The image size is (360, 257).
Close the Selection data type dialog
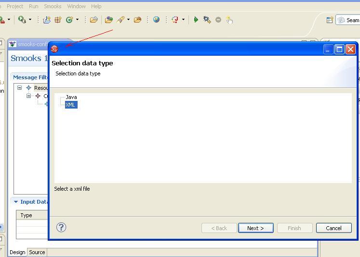[x=350, y=49]
